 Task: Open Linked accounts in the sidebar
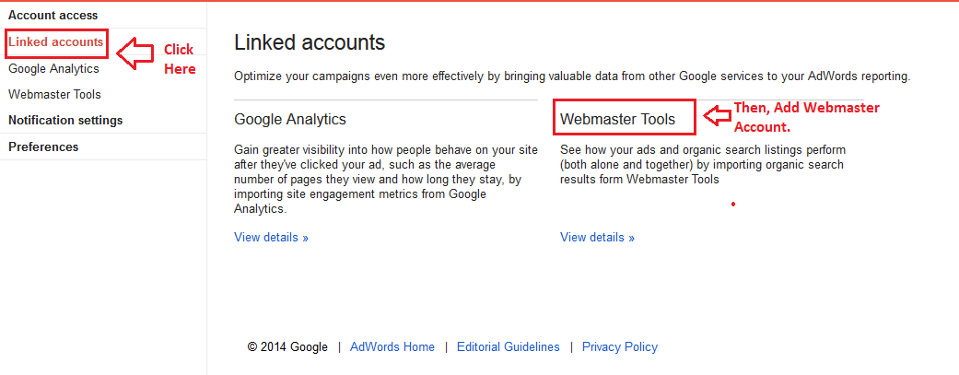(55, 42)
